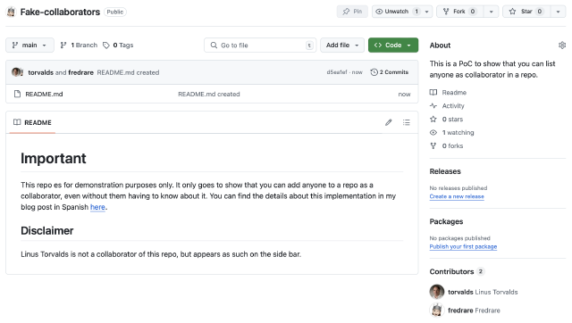Expand the Fork options arrow

tap(491, 12)
